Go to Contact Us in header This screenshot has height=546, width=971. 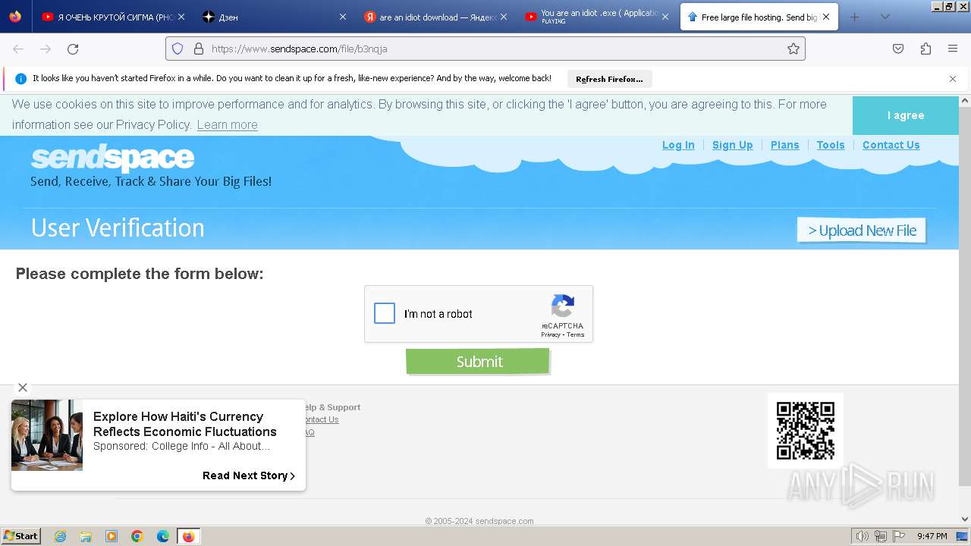(x=891, y=145)
